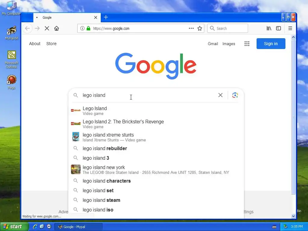Click the vertical scrollbar thumb
308x231 pixels.
[x=294, y=117]
